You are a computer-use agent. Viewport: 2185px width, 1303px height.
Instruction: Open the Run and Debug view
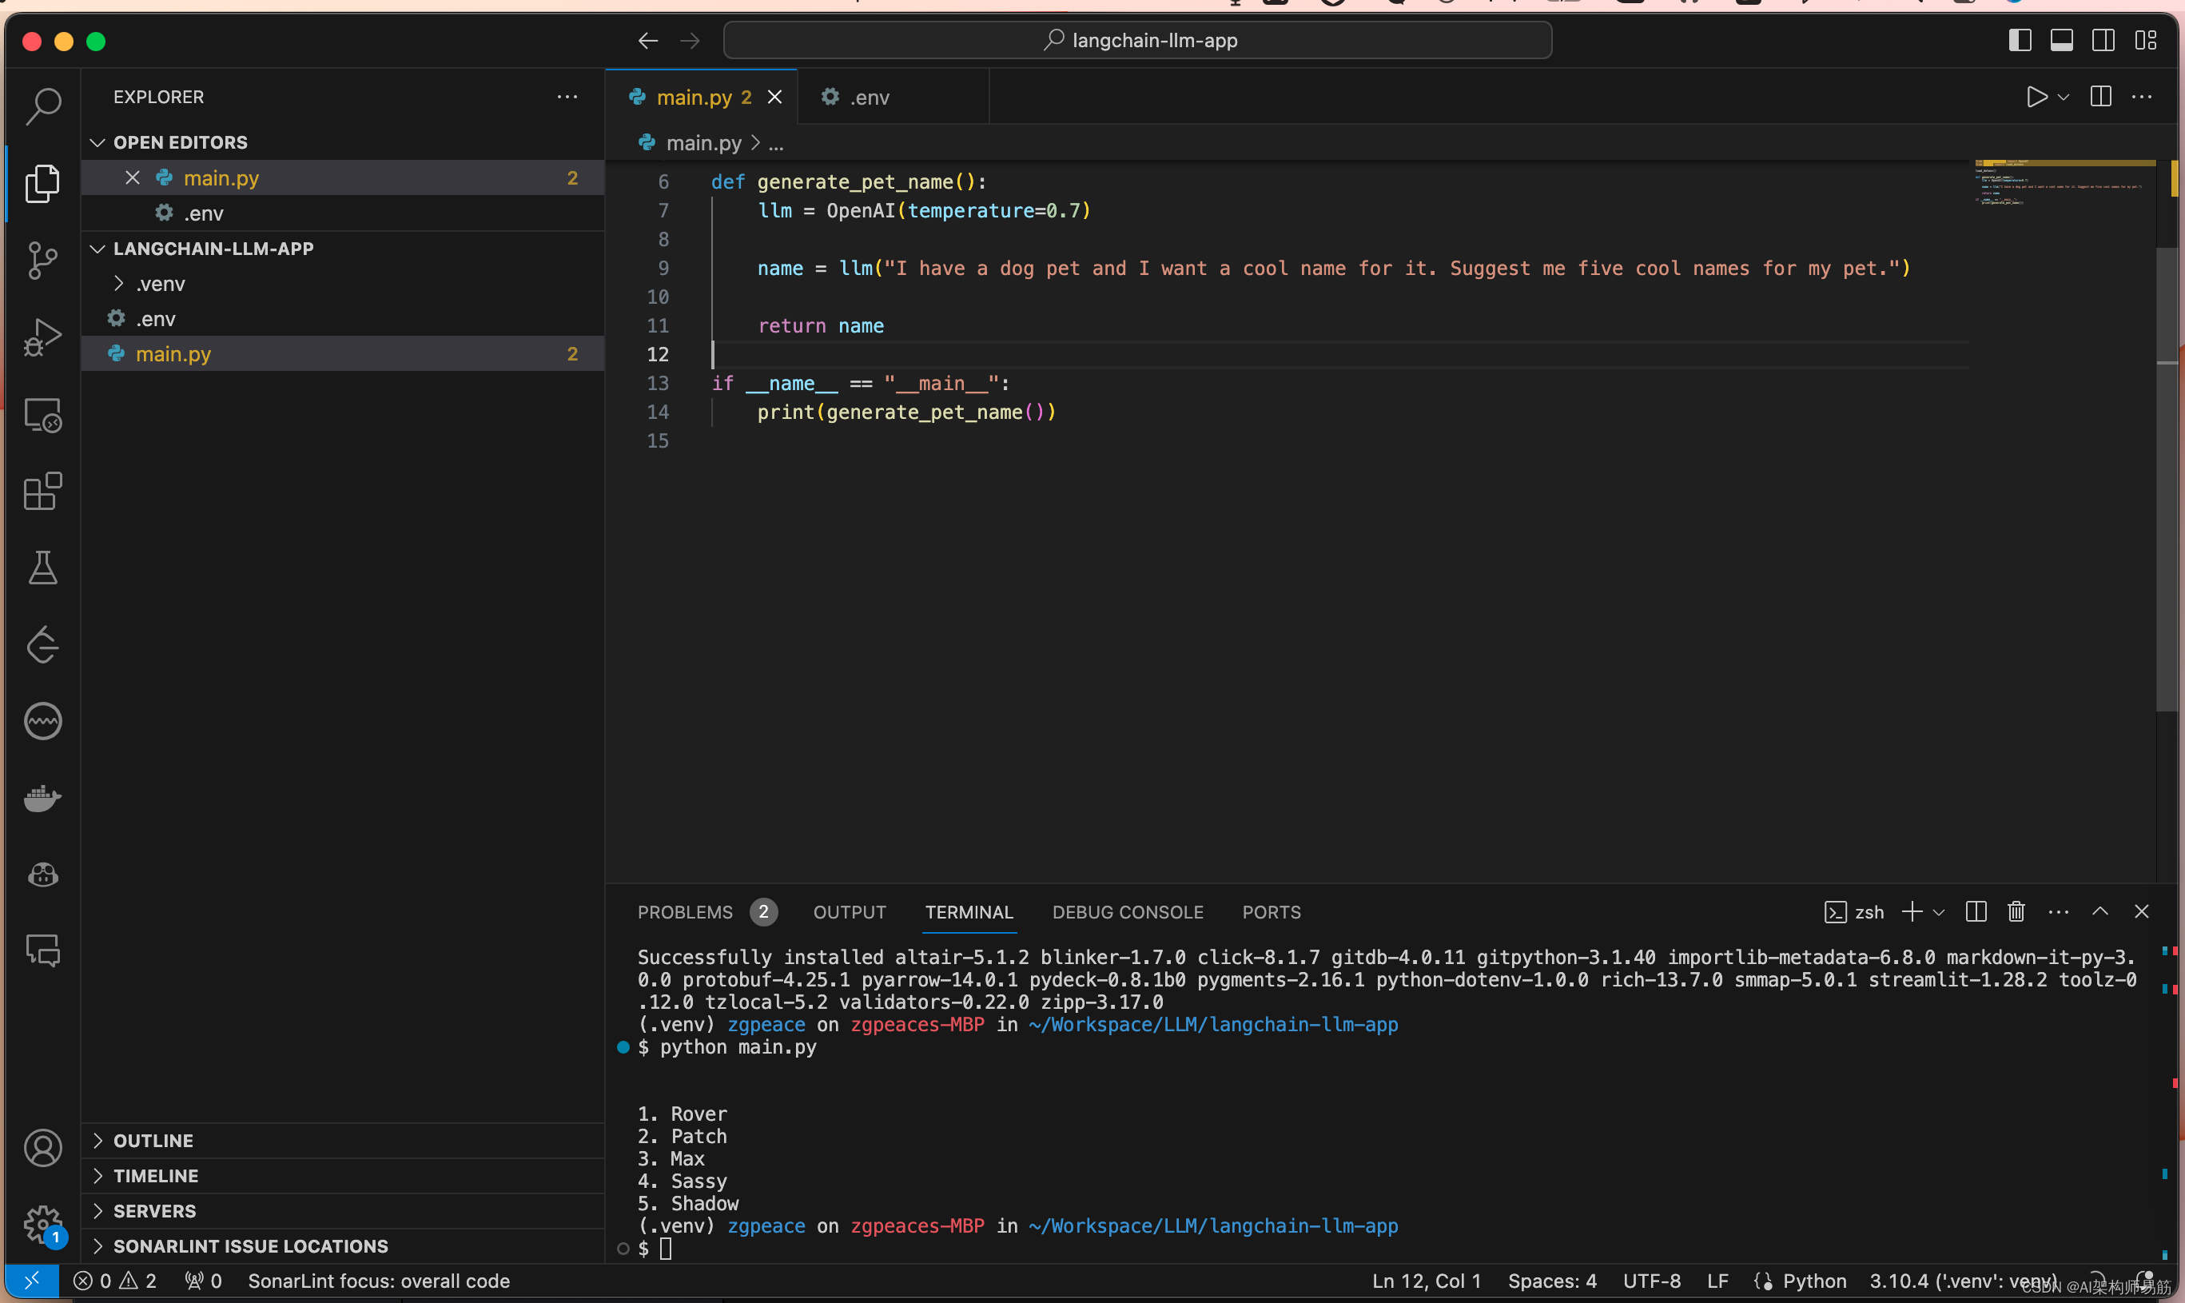point(43,337)
